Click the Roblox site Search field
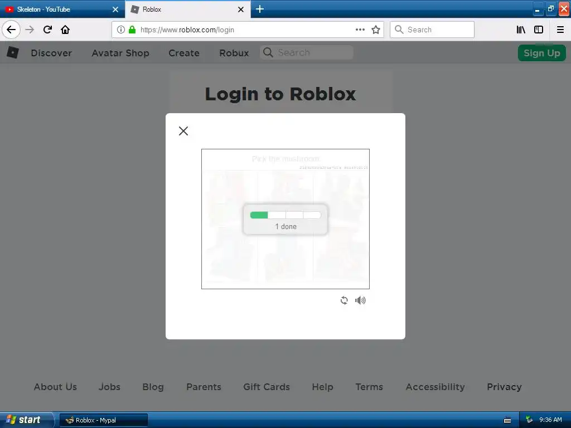Viewport: 571px width, 428px height. [x=307, y=52]
